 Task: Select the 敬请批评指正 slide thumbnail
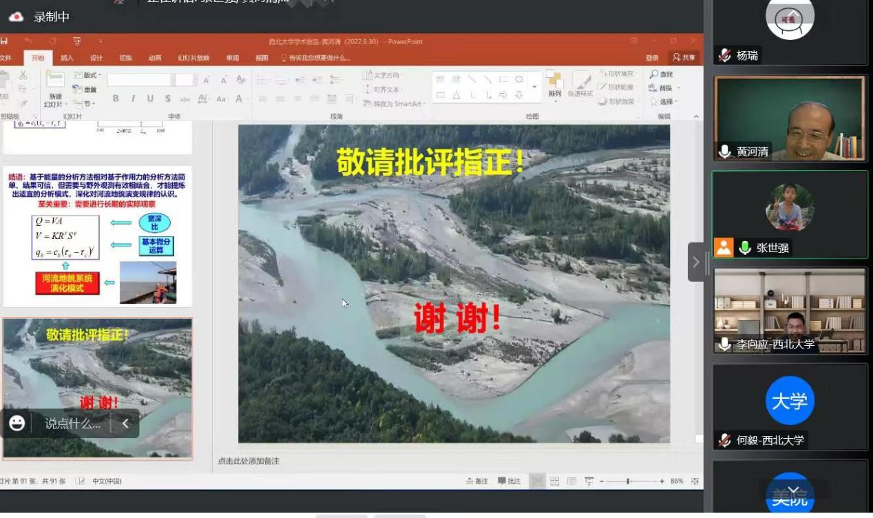(x=98, y=388)
